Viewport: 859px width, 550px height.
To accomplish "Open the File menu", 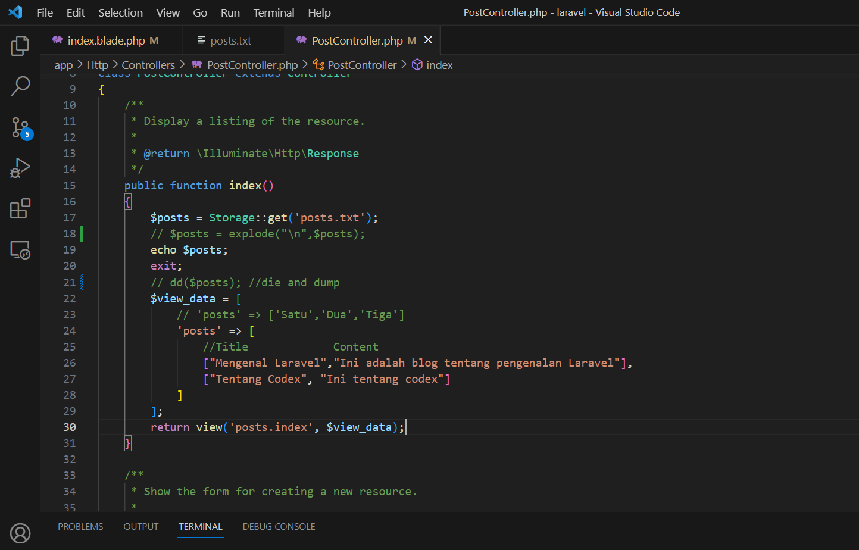I will 45,12.
